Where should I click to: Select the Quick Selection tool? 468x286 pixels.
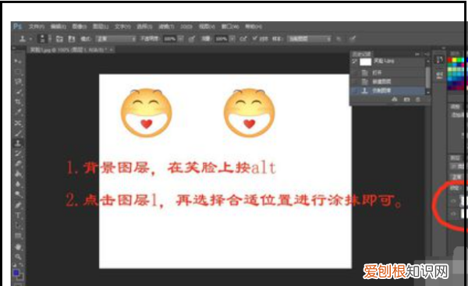point(18,92)
